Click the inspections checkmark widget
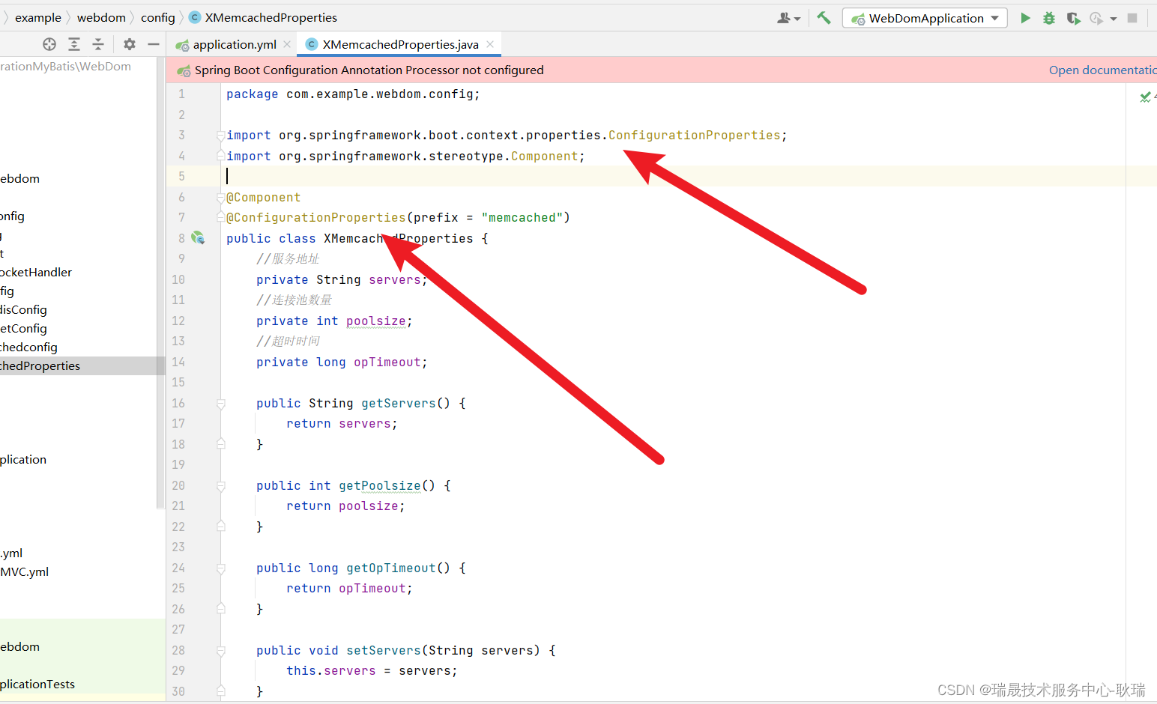Image resolution: width=1157 pixels, height=704 pixels. coord(1146,97)
